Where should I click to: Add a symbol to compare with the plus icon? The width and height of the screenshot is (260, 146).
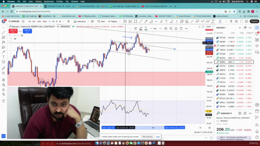point(23,21)
